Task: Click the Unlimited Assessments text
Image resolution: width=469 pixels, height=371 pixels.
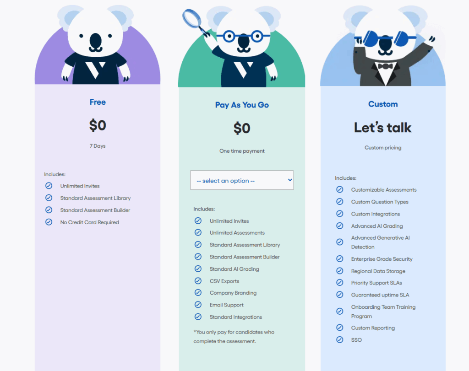Action: tap(237, 233)
